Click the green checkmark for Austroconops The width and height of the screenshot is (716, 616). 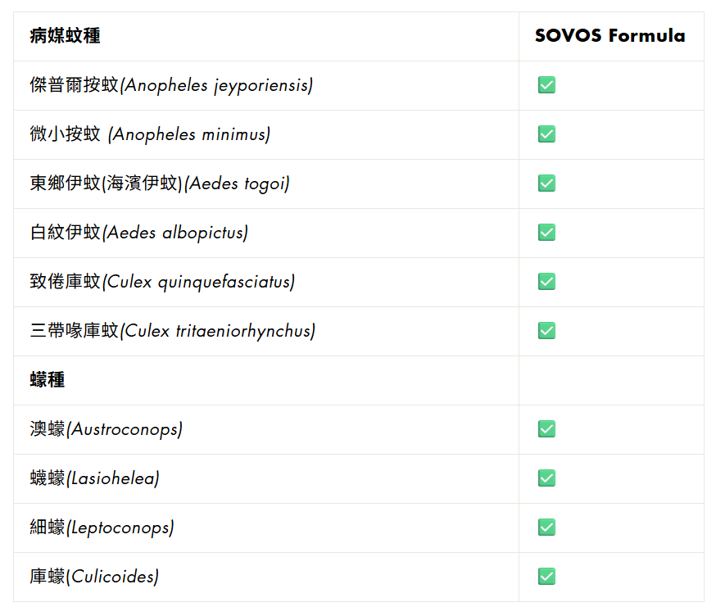546,429
